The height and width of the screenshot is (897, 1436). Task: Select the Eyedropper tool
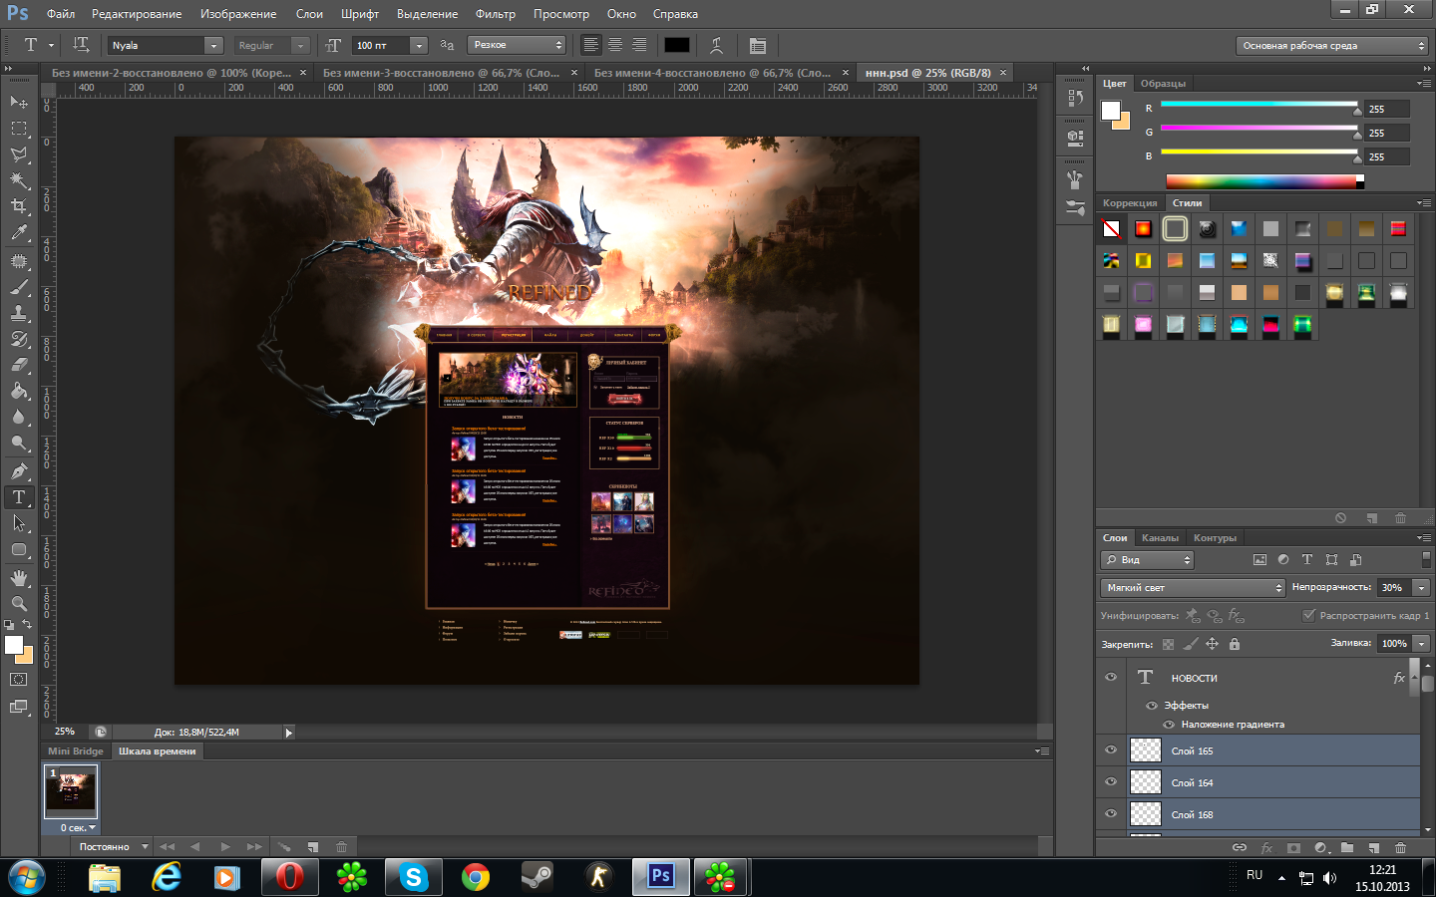(19, 232)
